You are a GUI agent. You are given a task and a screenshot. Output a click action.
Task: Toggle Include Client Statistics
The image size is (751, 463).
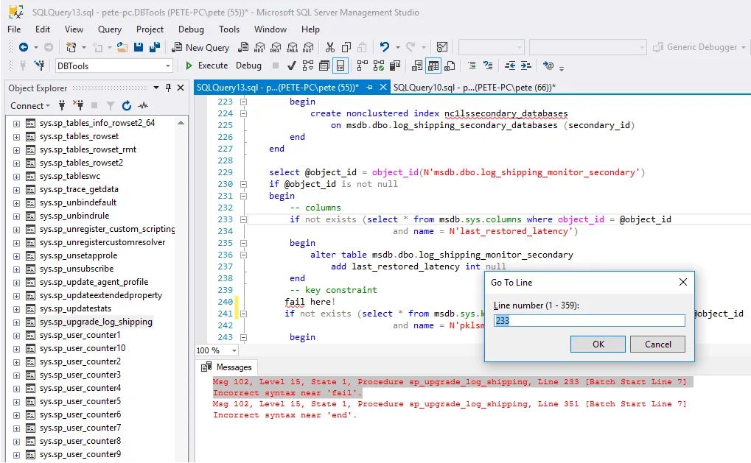click(395, 66)
